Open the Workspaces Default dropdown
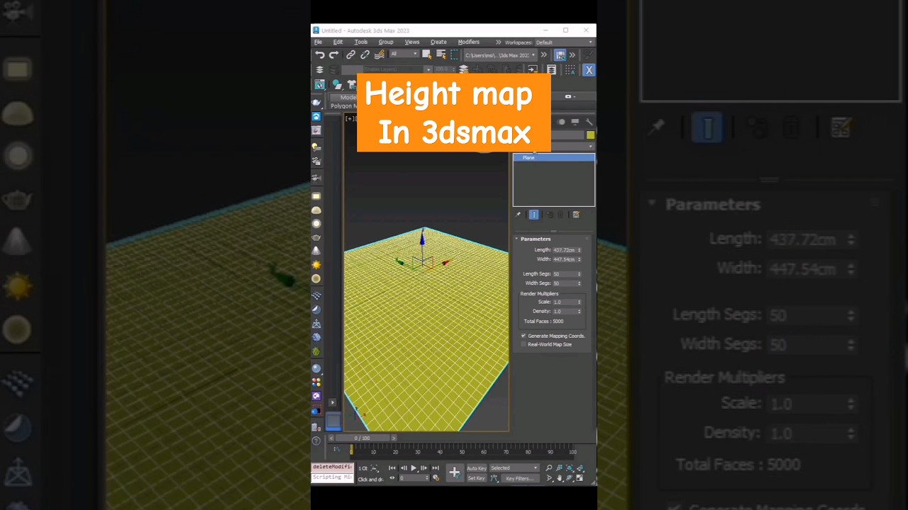This screenshot has height=510, width=908. [564, 42]
